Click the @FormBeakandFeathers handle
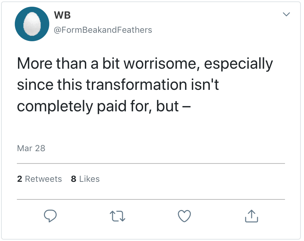 coord(103,30)
